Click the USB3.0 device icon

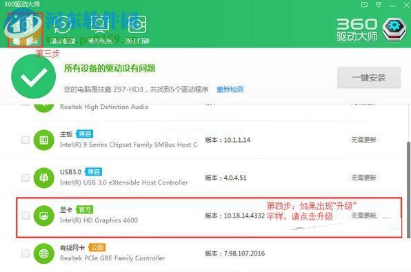(43, 178)
